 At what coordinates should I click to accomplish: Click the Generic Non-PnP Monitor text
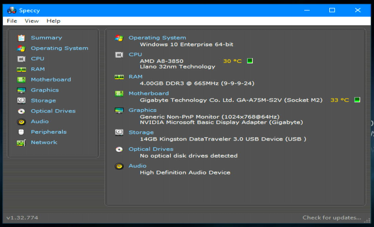tap(210, 117)
